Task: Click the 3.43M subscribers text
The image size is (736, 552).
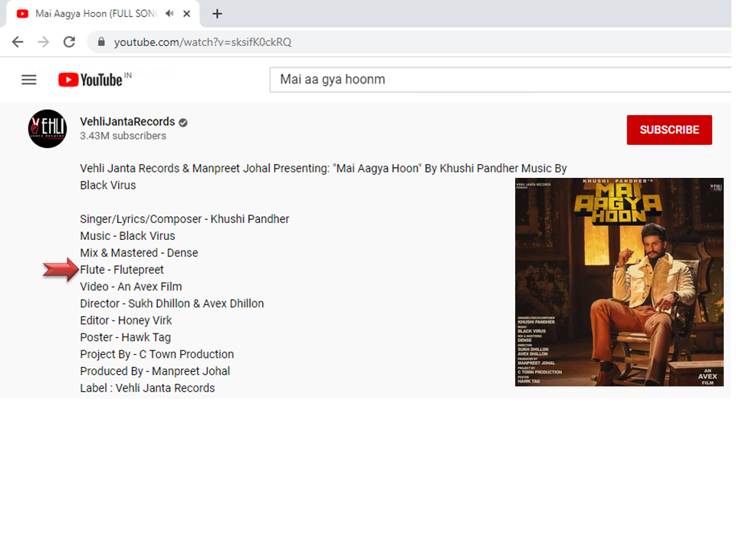Action: (x=123, y=136)
